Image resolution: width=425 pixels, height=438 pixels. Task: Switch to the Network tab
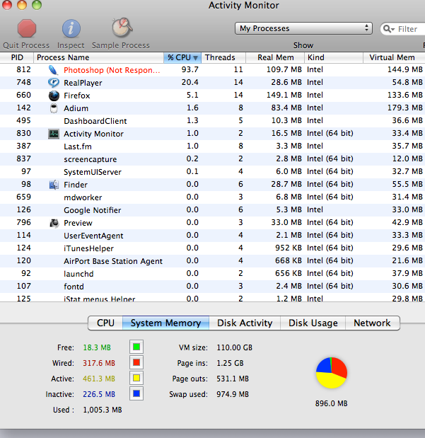click(372, 323)
